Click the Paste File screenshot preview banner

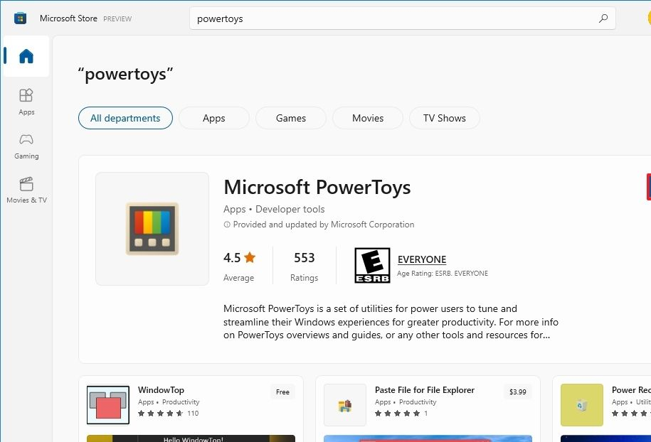(428, 438)
